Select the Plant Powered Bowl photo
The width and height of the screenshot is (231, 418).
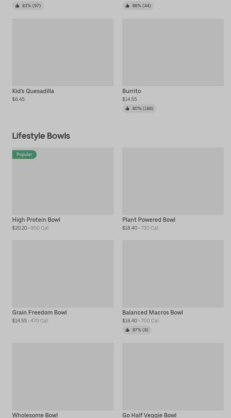click(x=173, y=181)
